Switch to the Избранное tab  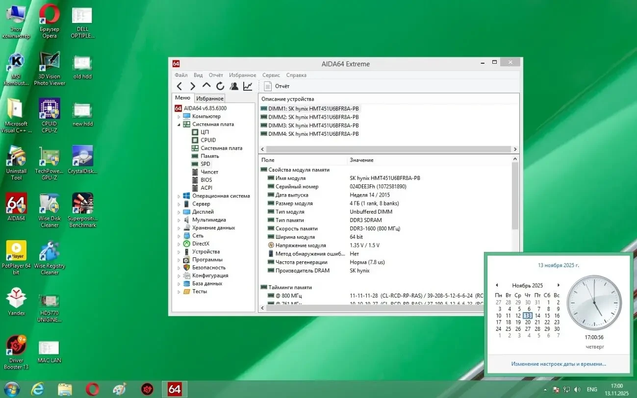click(x=209, y=98)
